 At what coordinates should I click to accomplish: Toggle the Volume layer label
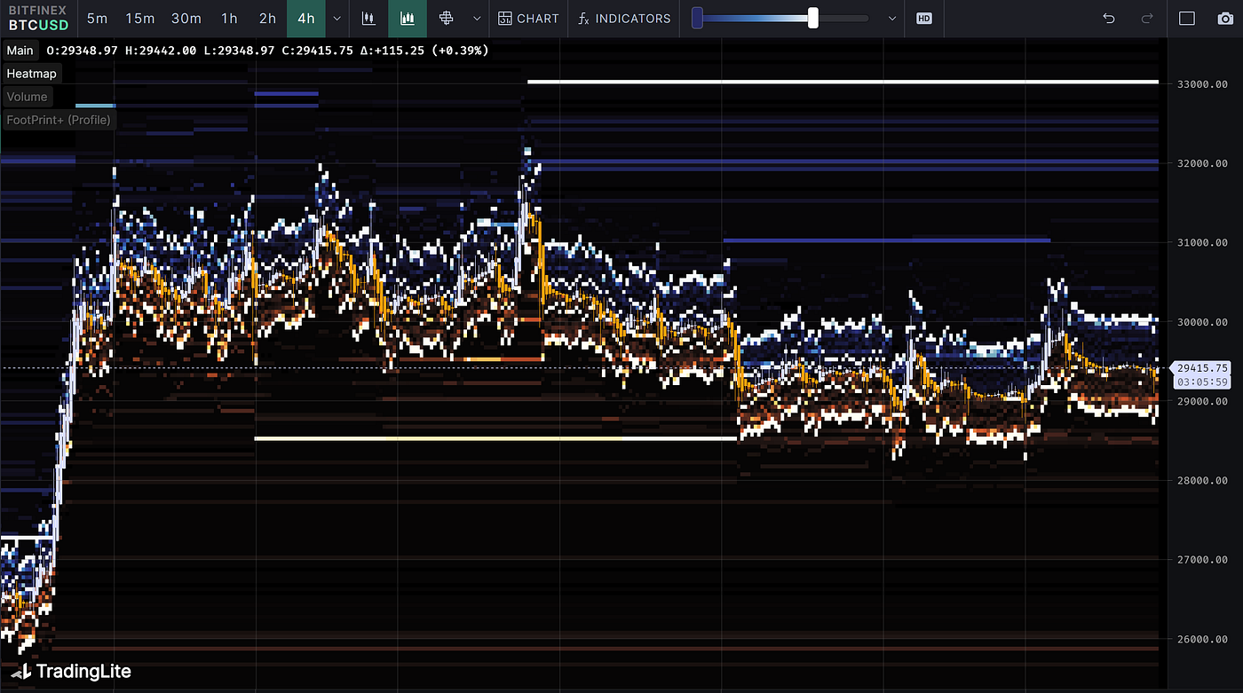click(x=27, y=97)
